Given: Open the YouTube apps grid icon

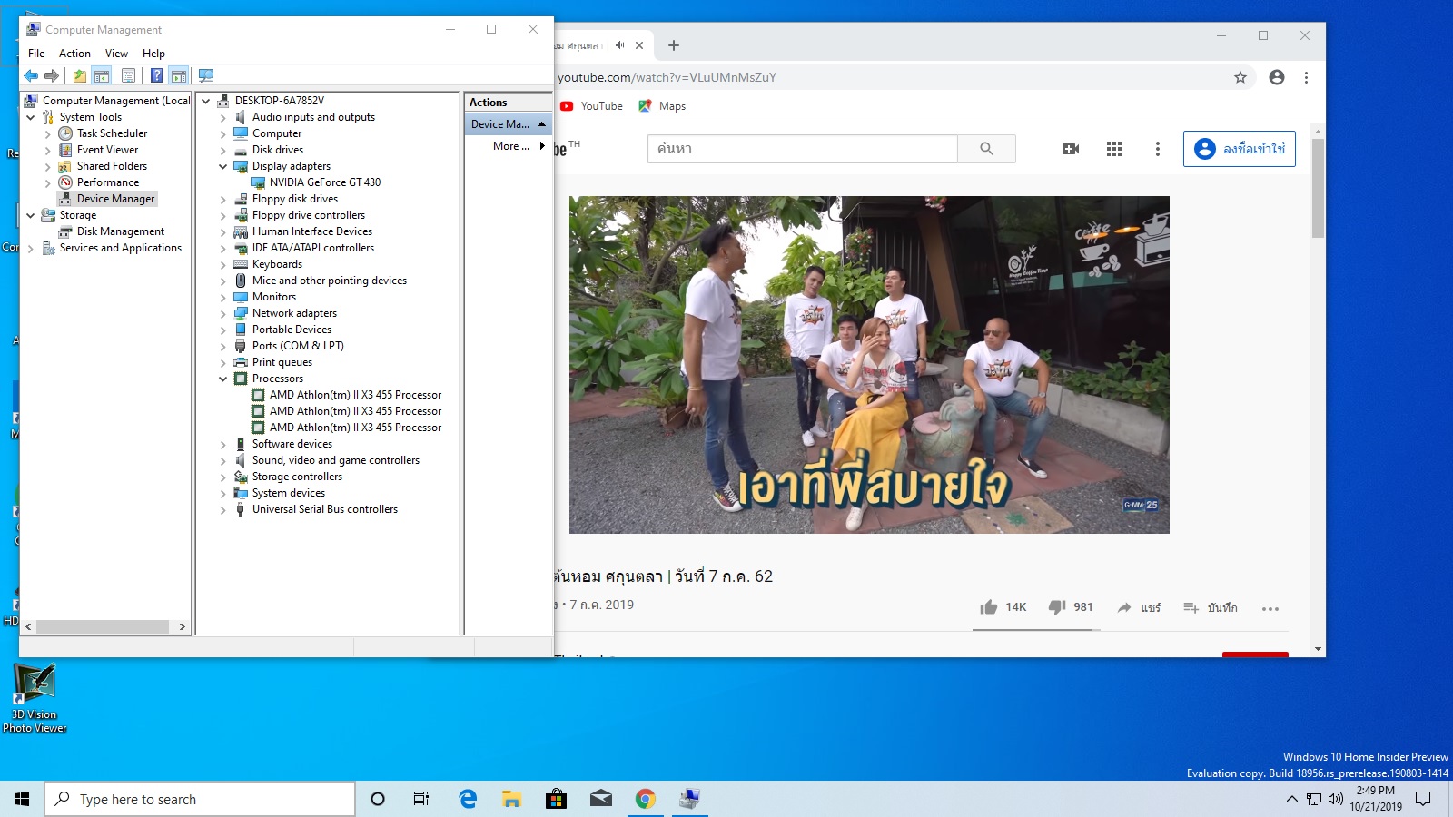Looking at the screenshot, I should click(x=1114, y=149).
